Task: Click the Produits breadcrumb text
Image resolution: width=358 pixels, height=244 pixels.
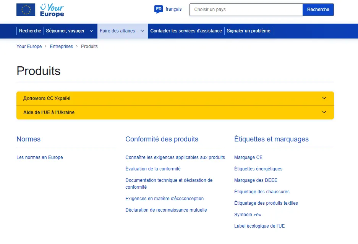Action: (x=89, y=47)
